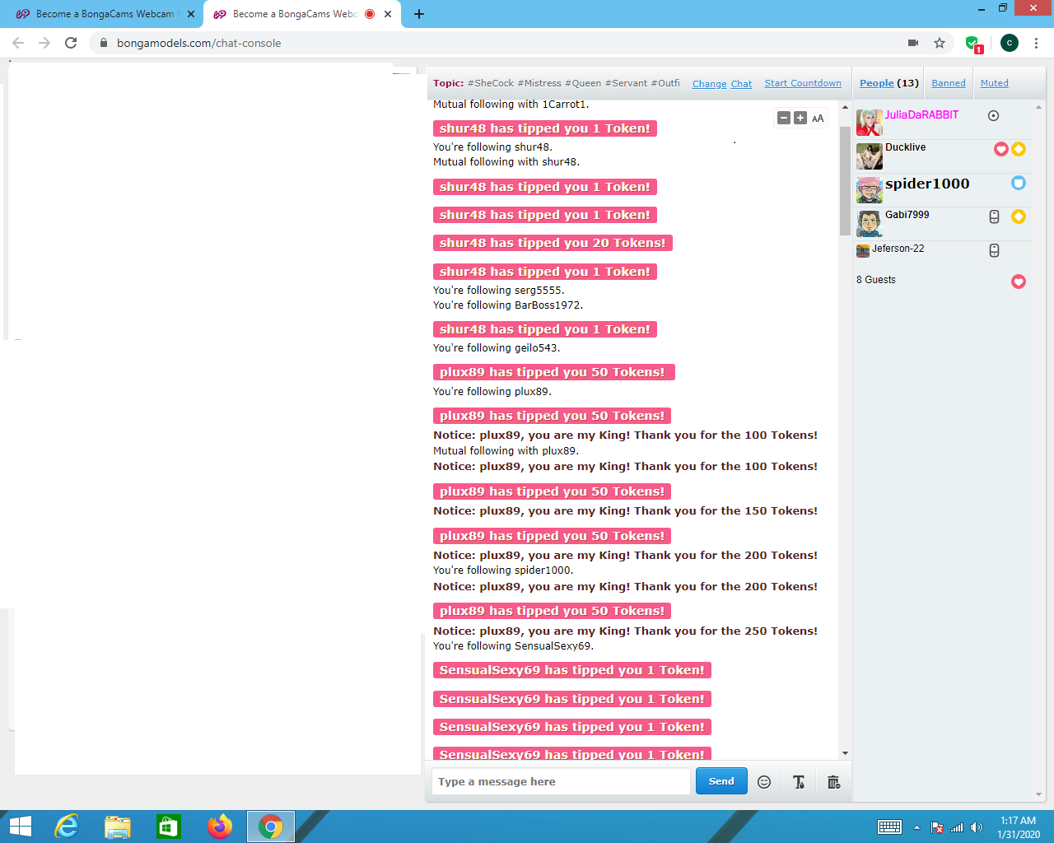Screen dimensions: 1054x843
Task: Click the circle icon beside JuliaDaRABBIT
Action: [993, 116]
